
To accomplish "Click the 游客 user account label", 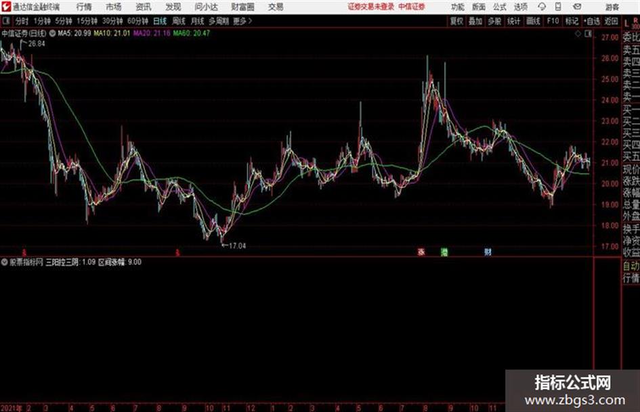I will click(x=612, y=7).
